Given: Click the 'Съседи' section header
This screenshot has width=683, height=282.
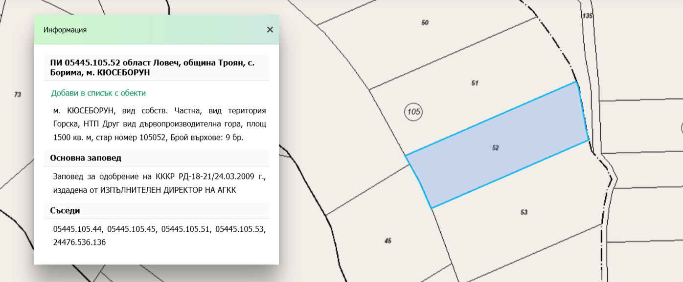Looking at the screenshot, I should click(65, 211).
